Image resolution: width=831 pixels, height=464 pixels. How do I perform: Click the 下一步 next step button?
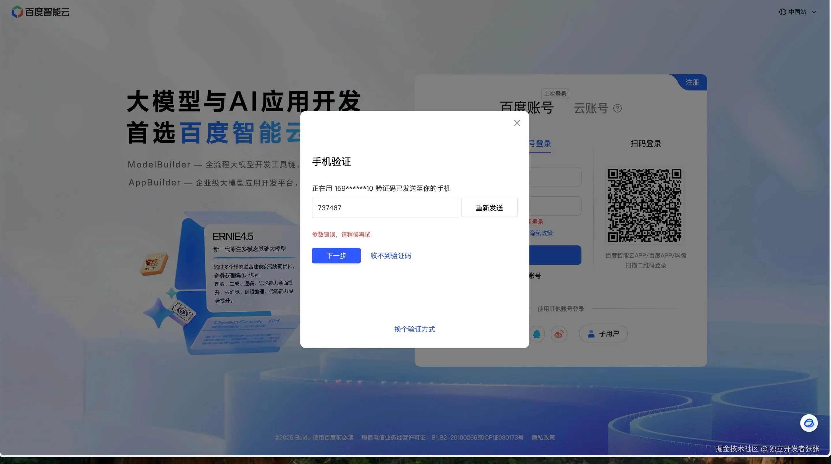click(336, 256)
